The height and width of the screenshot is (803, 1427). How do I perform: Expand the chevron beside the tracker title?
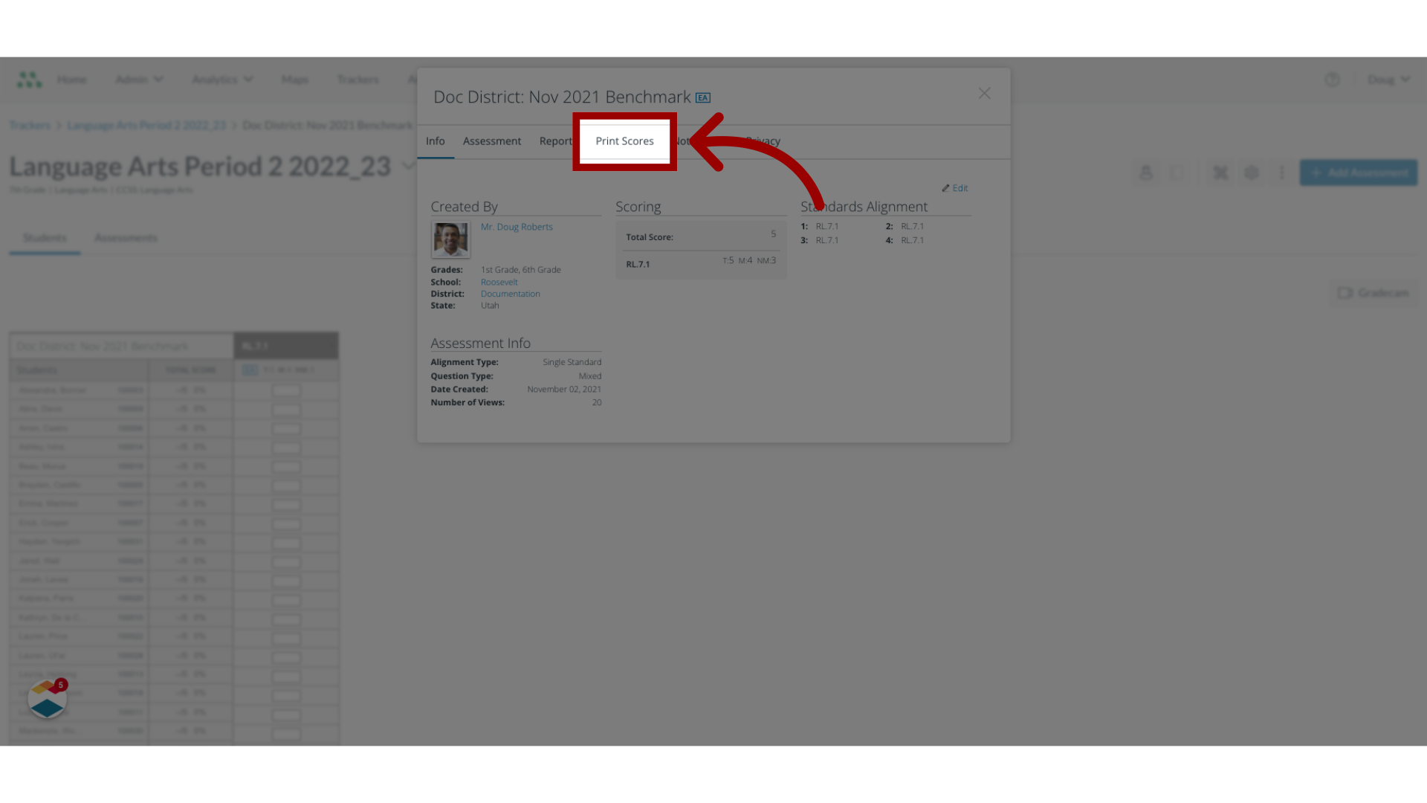click(407, 166)
